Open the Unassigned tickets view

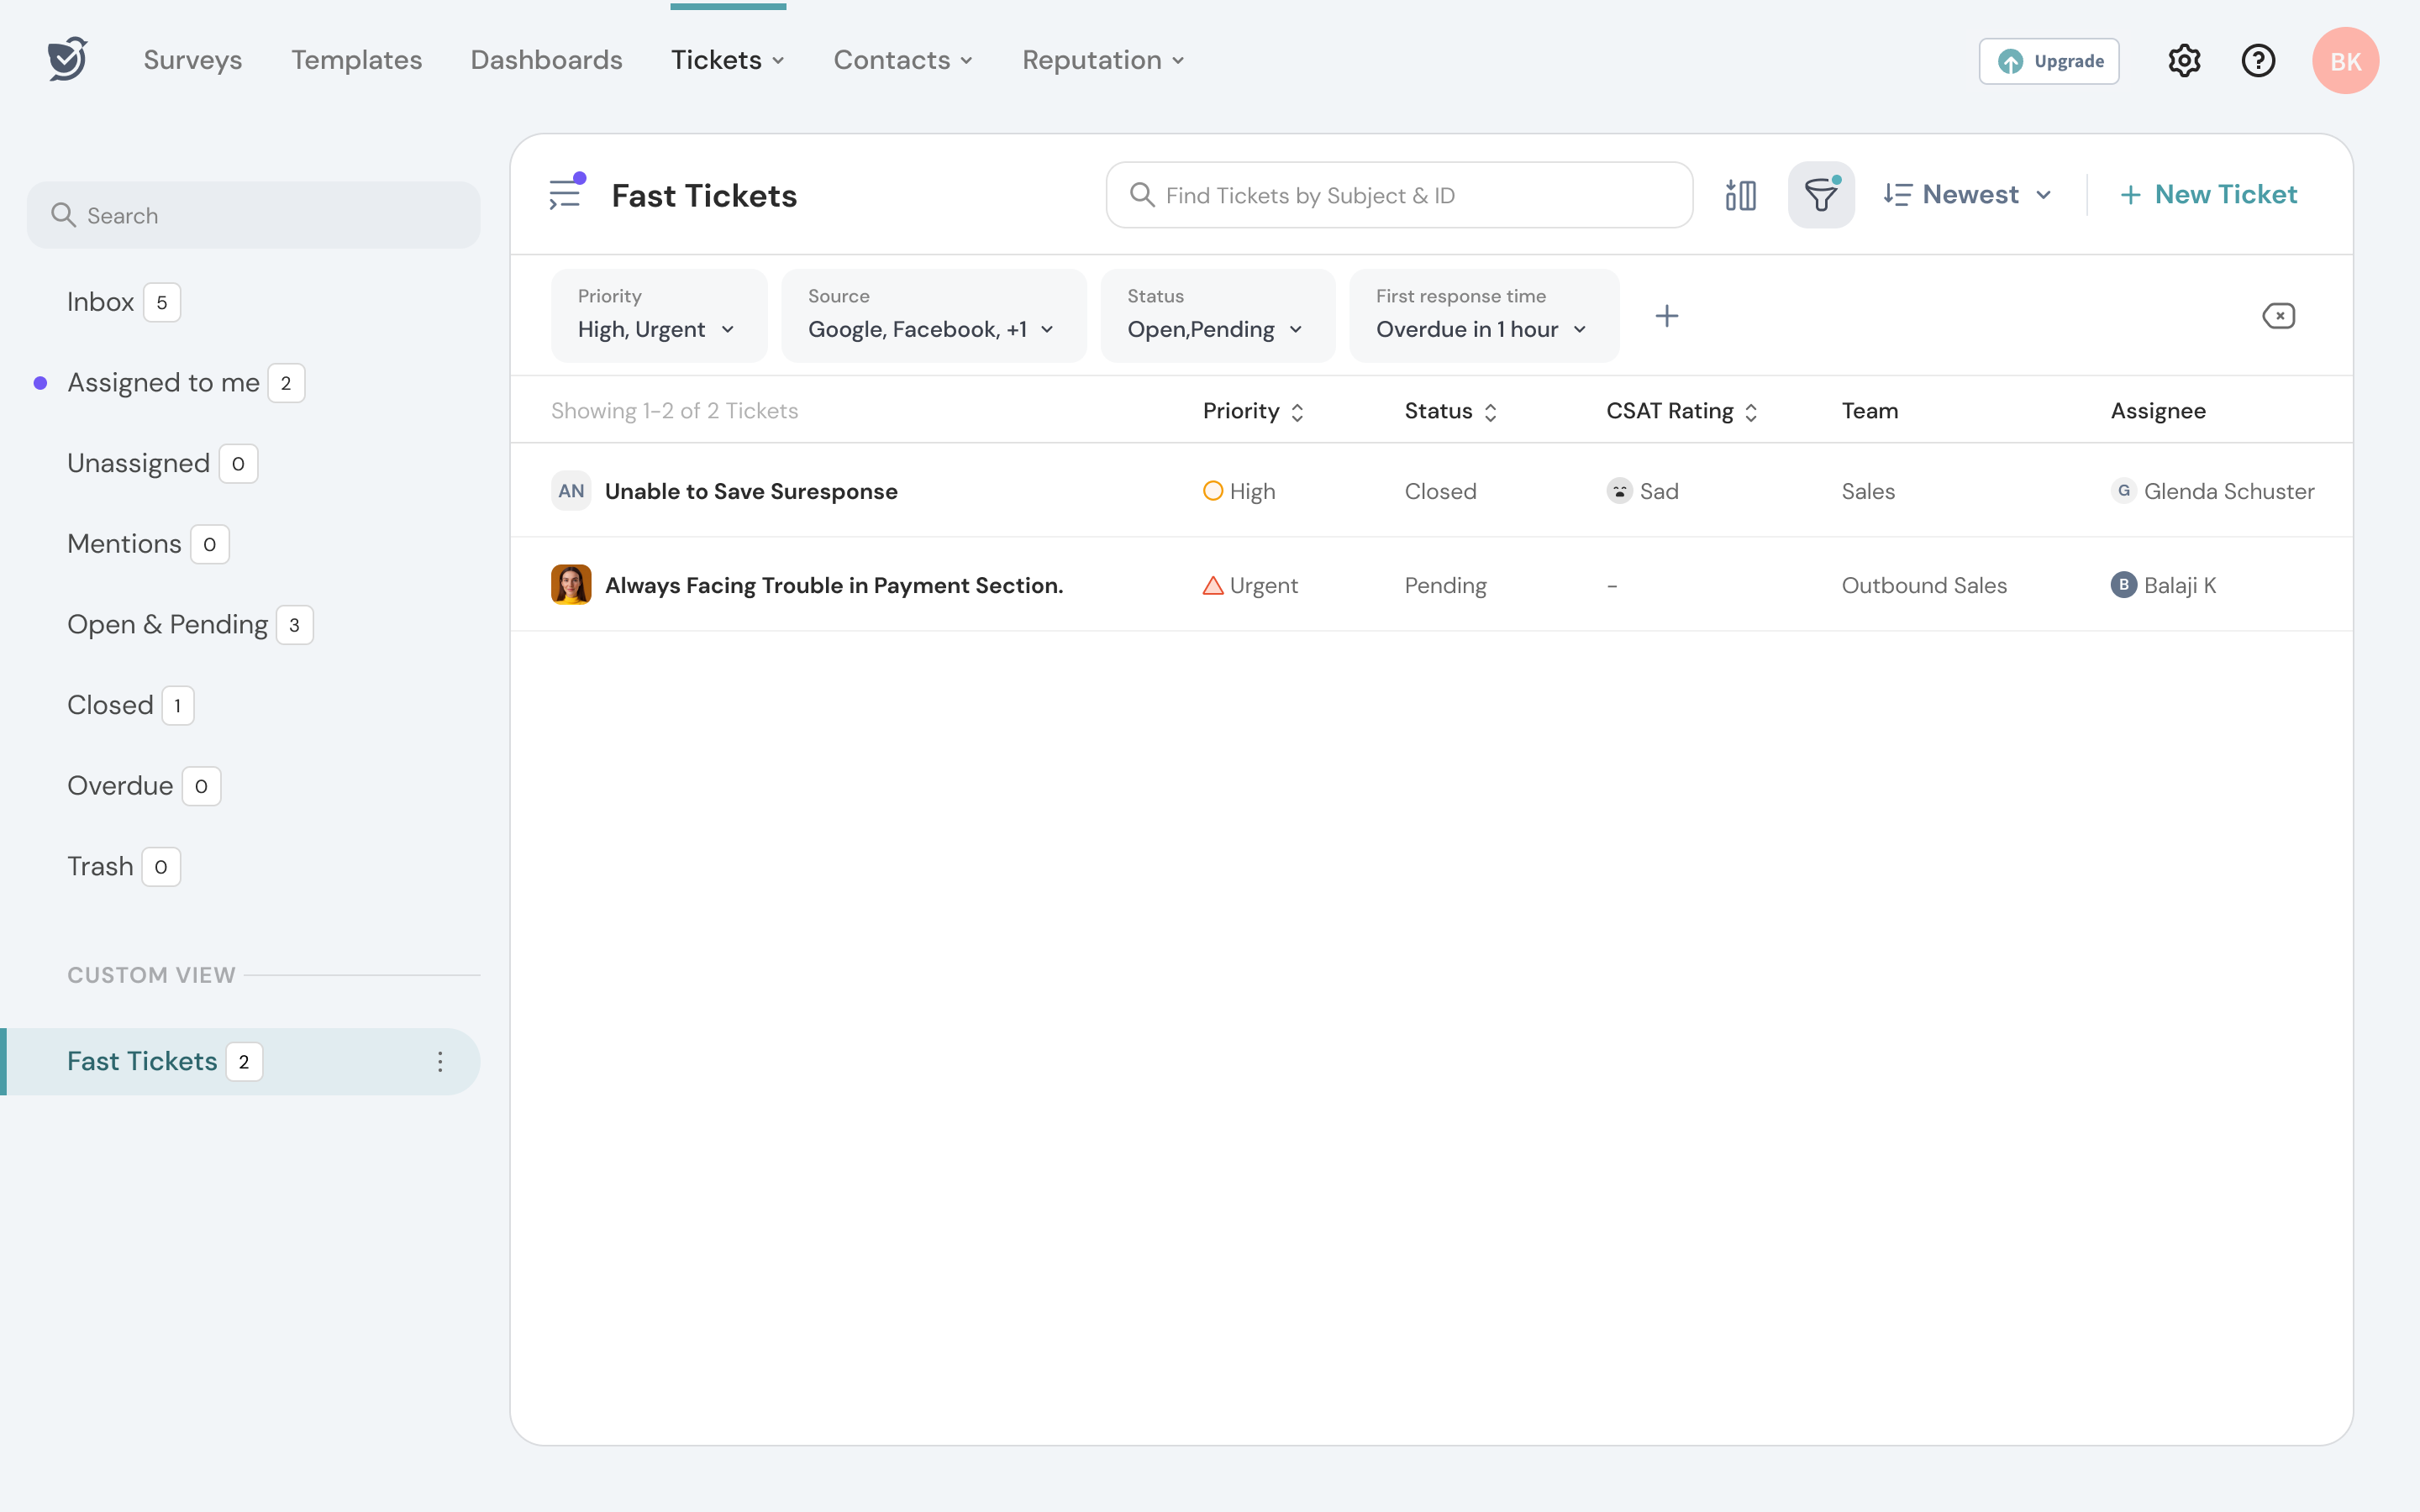162,463
